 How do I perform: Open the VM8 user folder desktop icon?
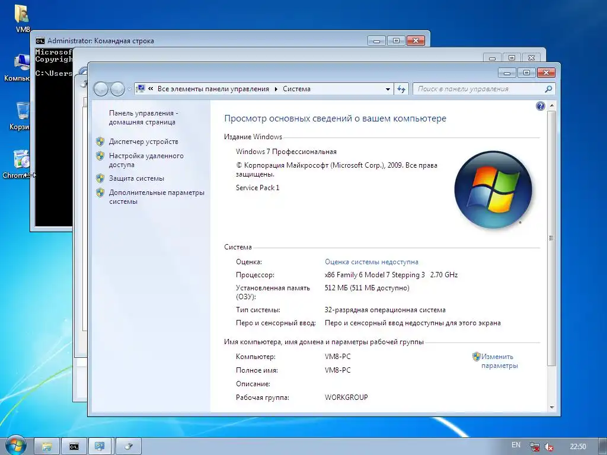coord(22,17)
